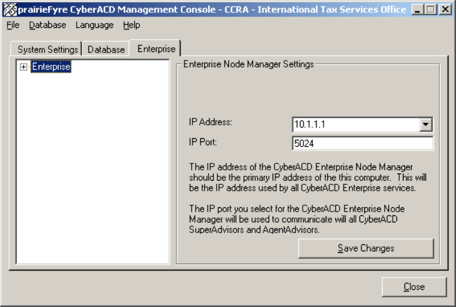Open the IP Address dropdown arrow

426,125
